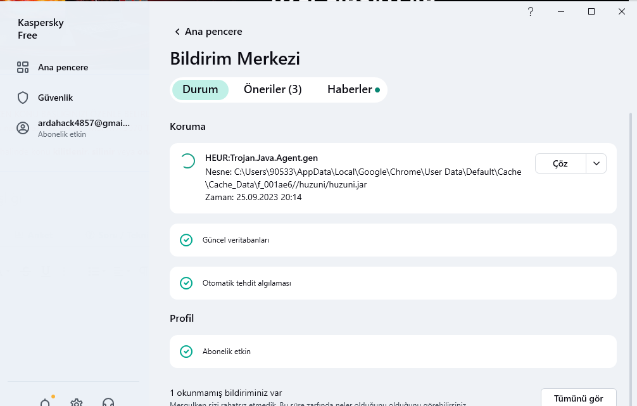Click the back arrow beside Ana pencere
Screen dimensions: 637x406
[177, 32]
